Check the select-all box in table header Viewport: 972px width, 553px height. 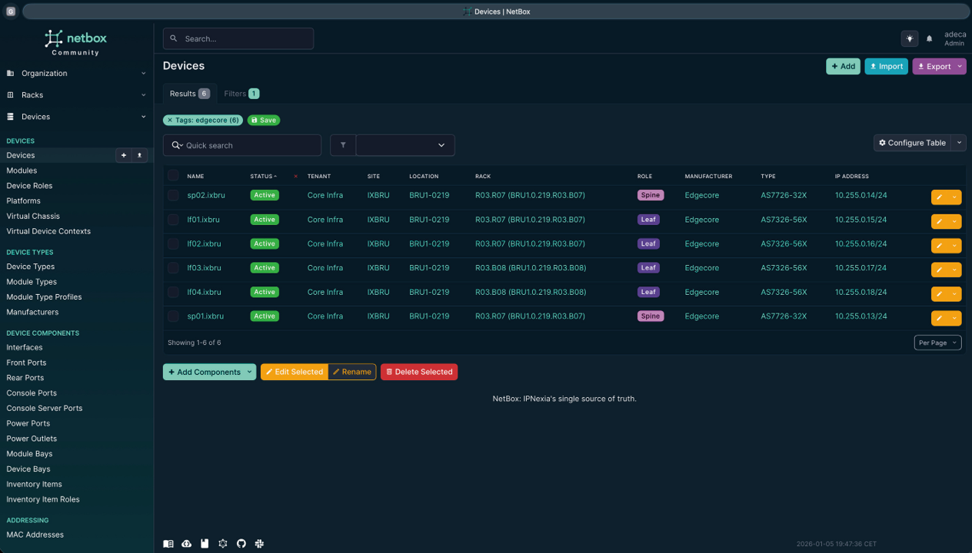173,176
